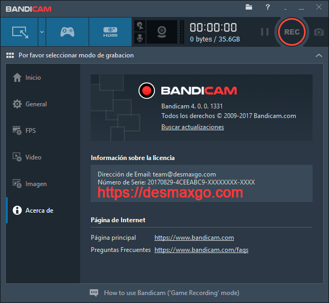Click the 00:00:00 recording timer
Screen dimensions: 329x303
213,28
